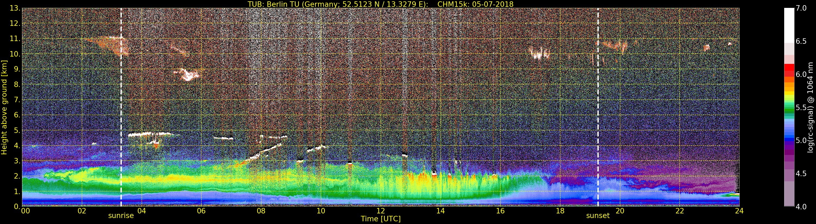
Task: Click the "Height above ground [km]" axis label
Action: [x=4, y=107]
